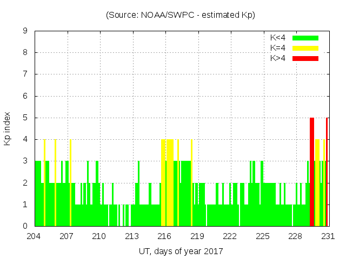
Task: Click the green K<4 legend swatch
Action: click(x=305, y=38)
